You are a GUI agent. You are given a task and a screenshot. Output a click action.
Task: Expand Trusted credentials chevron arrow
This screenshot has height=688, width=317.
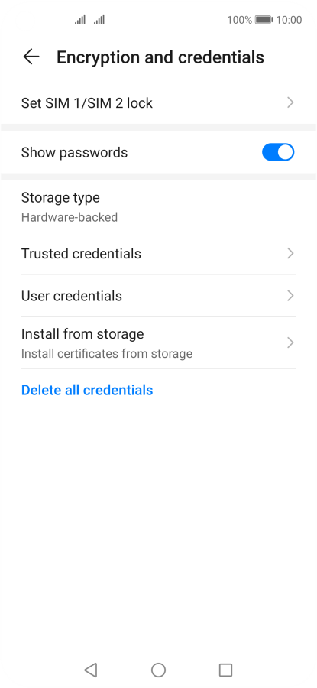pyautogui.click(x=290, y=254)
